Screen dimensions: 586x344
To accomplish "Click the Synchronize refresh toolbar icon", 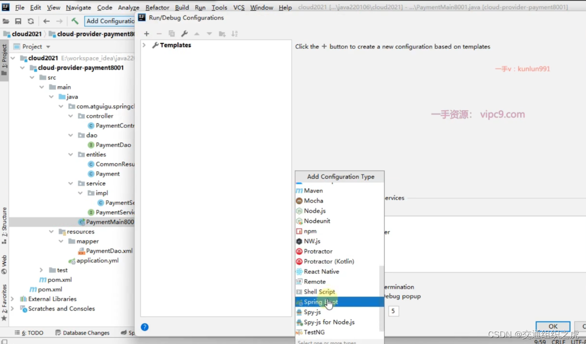I will point(30,21).
